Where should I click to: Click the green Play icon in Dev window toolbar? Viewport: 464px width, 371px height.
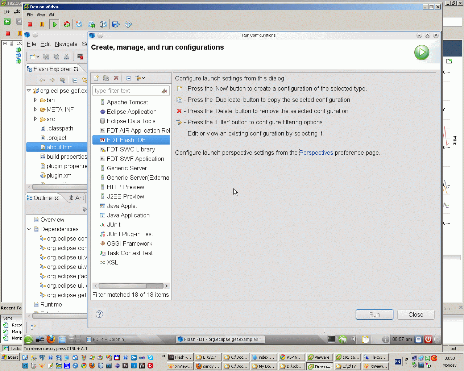54,25
